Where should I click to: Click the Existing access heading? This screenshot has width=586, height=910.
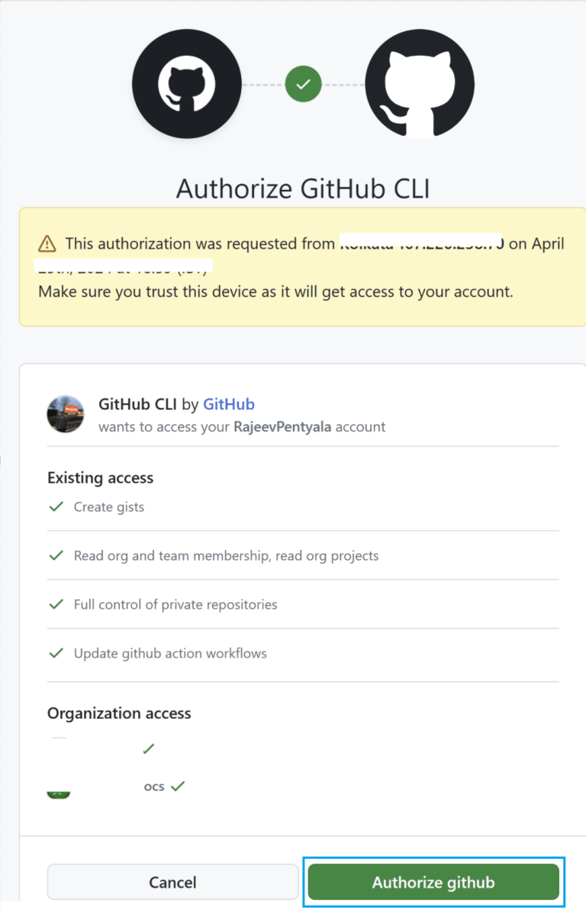click(x=100, y=478)
